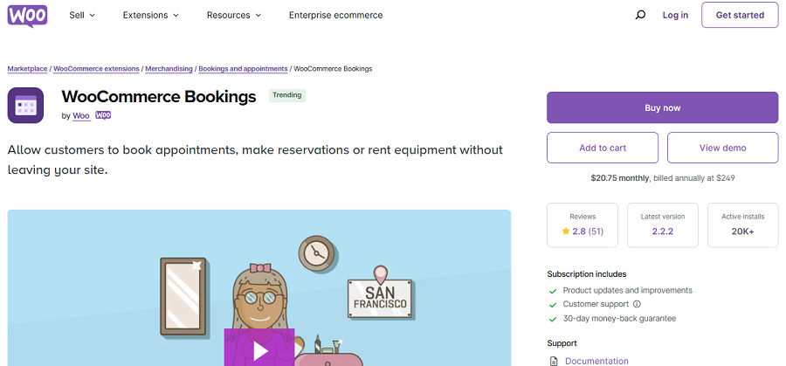
Task: Click the Woo badge beside the author name
Action: point(103,115)
